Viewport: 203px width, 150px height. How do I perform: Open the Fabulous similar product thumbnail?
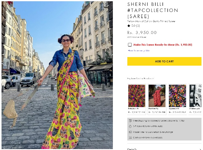click(x=137, y=96)
